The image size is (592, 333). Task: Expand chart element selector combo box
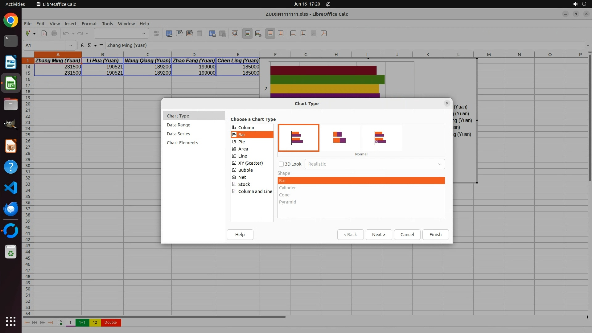(x=143, y=33)
